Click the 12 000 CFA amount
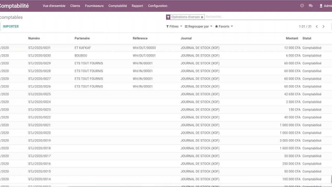The width and height of the screenshot is (332, 187). [292, 48]
